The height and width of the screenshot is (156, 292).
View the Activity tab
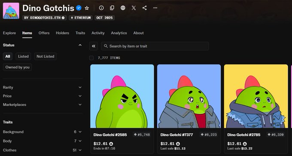tap(98, 33)
